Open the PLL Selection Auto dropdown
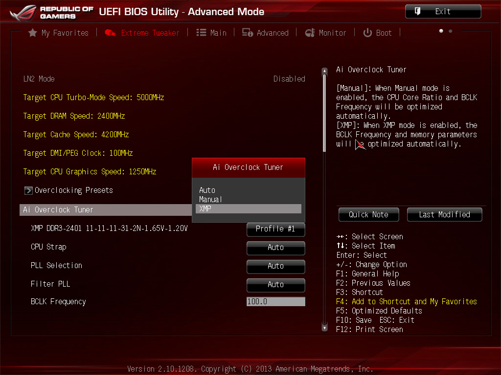 click(276, 266)
